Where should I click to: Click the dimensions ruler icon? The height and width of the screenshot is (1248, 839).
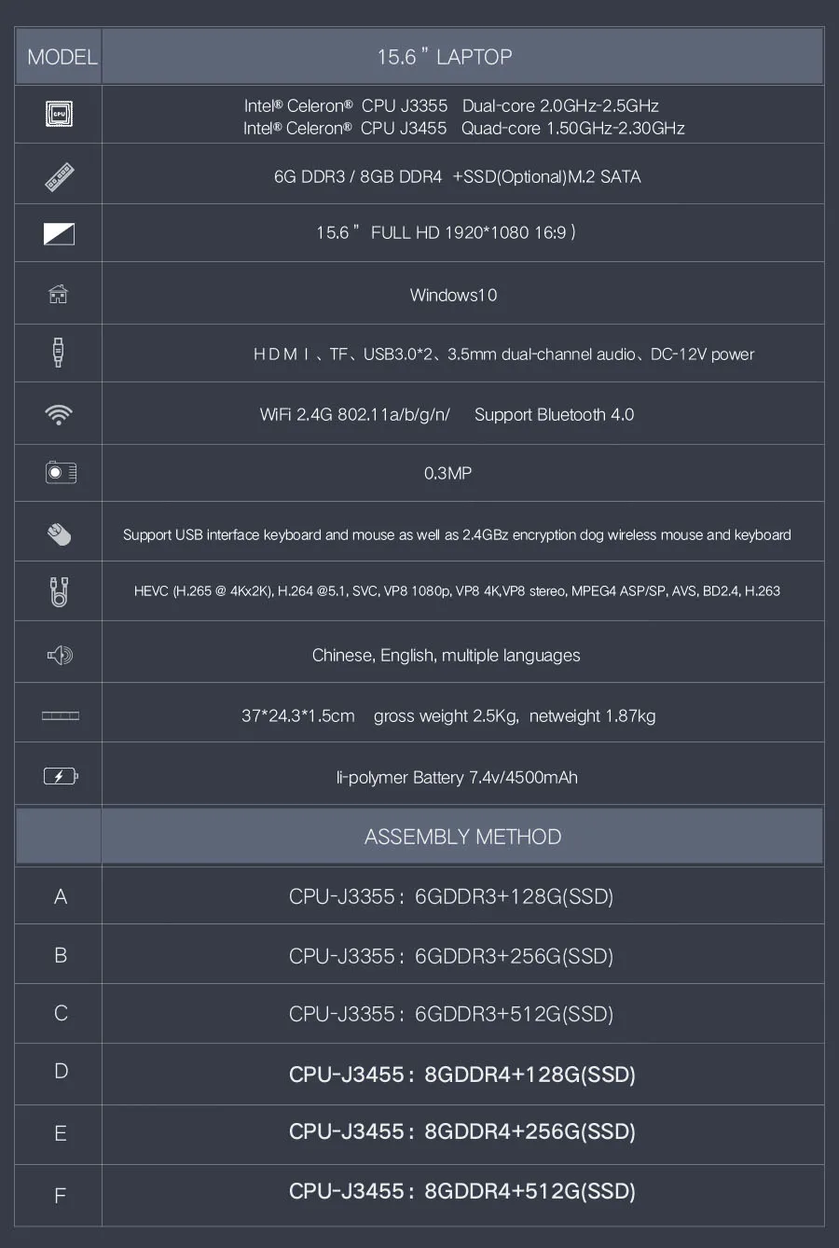click(61, 715)
